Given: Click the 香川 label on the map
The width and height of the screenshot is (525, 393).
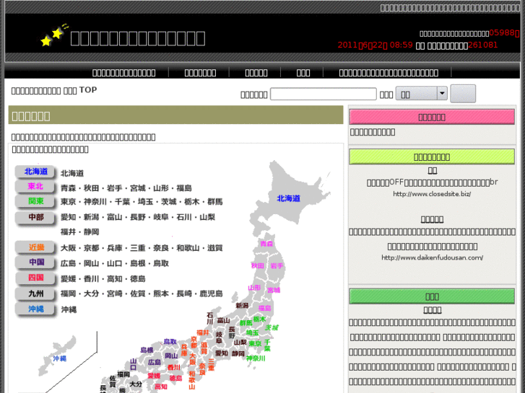Looking at the screenshot, I should click(174, 367).
